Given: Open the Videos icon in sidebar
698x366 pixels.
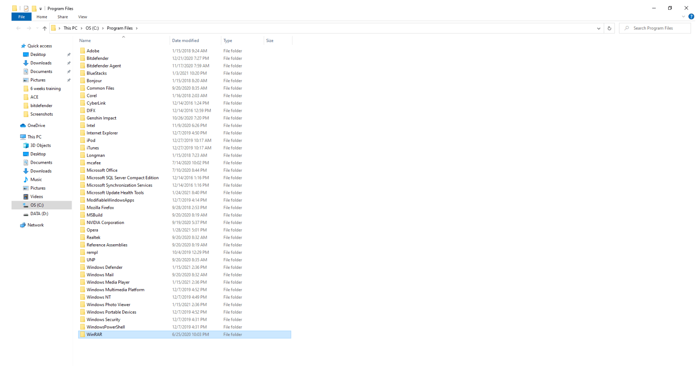Looking at the screenshot, I should click(26, 197).
